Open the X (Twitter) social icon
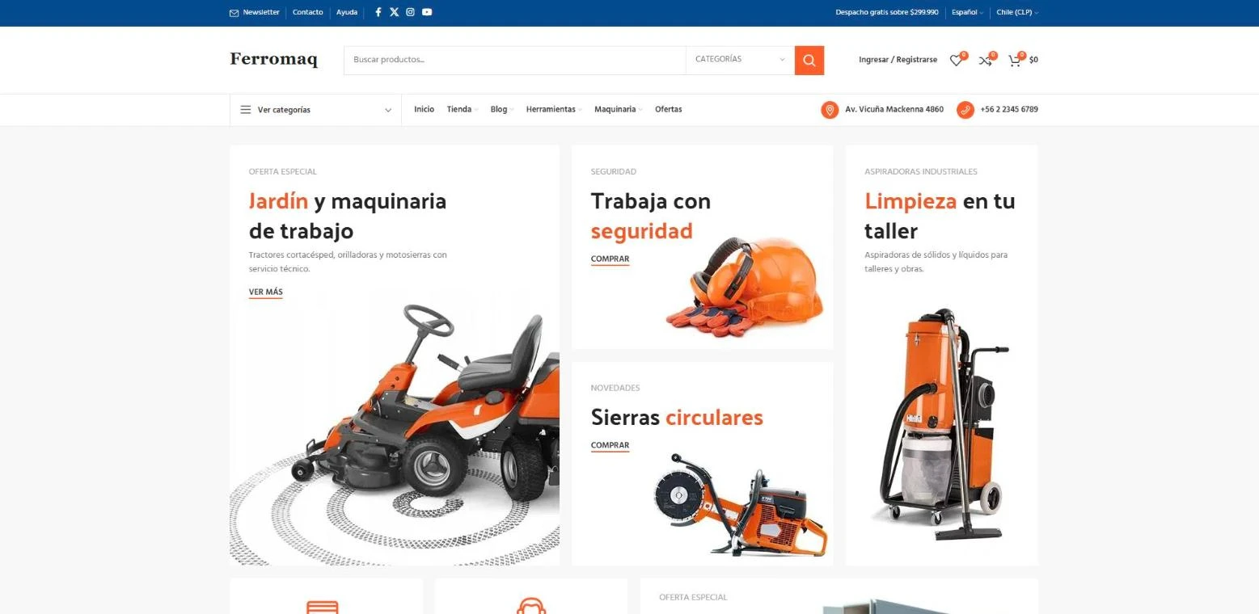 [x=394, y=12]
